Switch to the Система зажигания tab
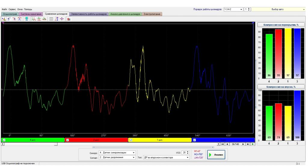This screenshot has width=308, height=166. pos(31,14)
